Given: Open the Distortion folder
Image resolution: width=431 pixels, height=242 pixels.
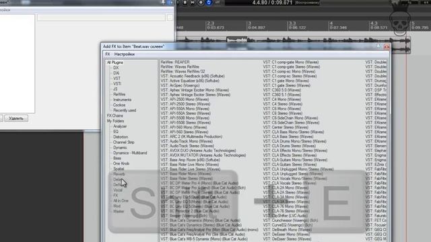Looking at the screenshot, I should [x=121, y=137].
